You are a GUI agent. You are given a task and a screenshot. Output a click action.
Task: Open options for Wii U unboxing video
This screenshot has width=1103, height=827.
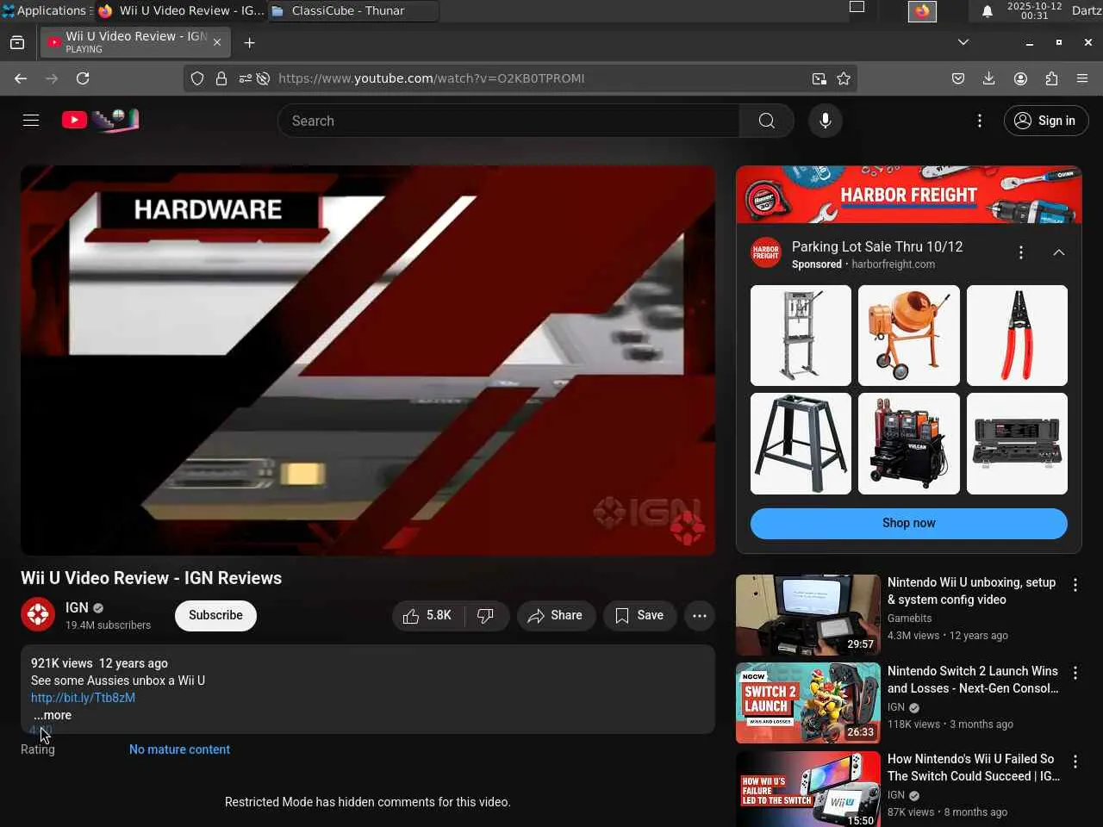coord(1075,585)
